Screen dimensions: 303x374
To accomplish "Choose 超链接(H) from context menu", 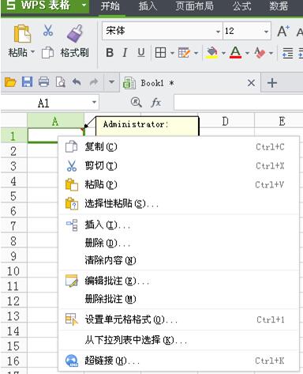I will [179, 361].
